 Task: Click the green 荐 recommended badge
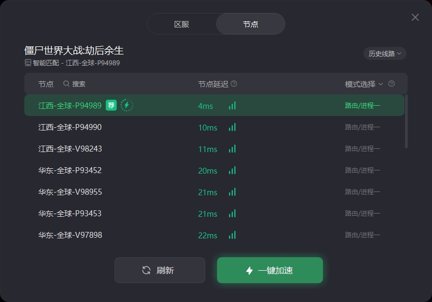tap(111, 105)
